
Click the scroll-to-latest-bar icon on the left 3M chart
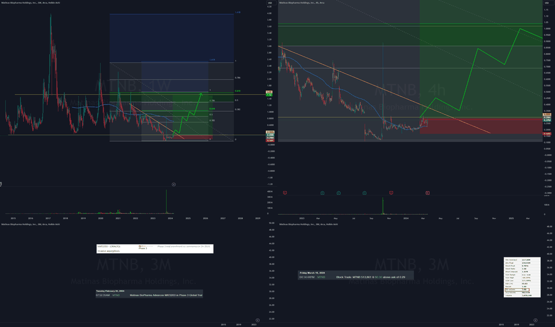click(257, 320)
